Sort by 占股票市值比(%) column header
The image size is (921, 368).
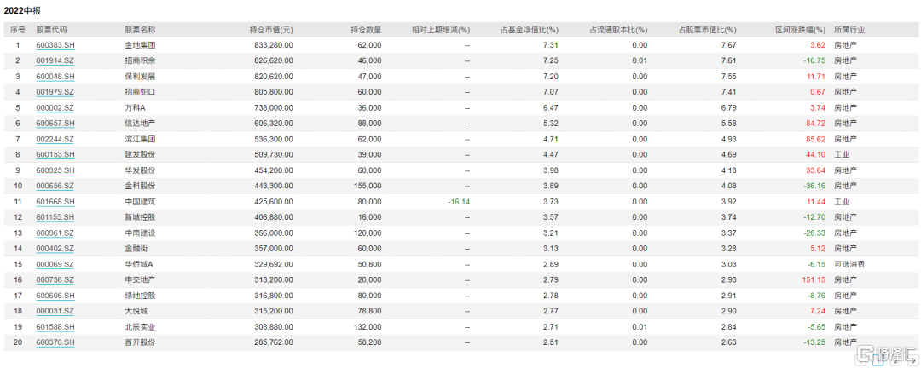pyautogui.click(x=707, y=29)
